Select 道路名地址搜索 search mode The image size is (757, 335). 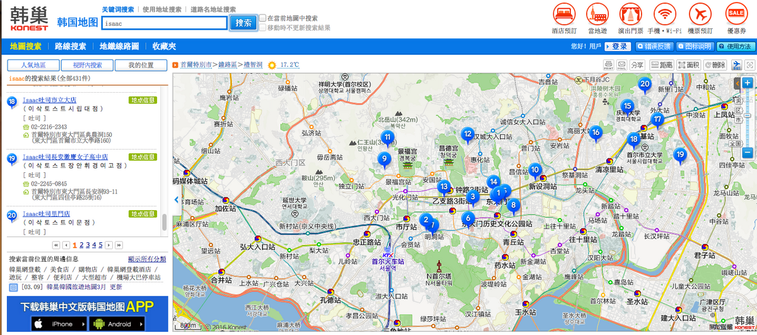coord(213,9)
